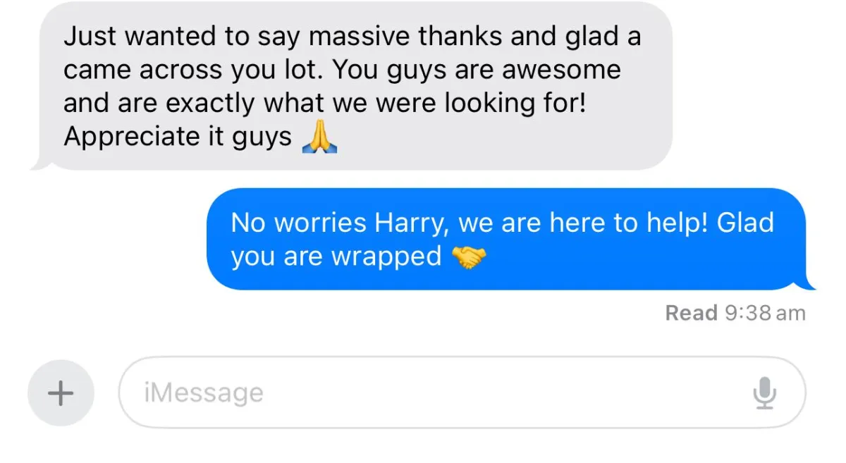Image resolution: width=846 pixels, height=463 pixels.
Task: Click the name Harry in the reply
Action: pyautogui.click(x=411, y=224)
